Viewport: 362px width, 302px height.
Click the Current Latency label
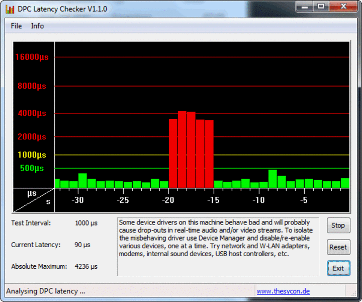[36, 245]
